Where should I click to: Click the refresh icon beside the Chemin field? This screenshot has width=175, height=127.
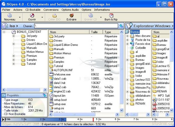click(x=121, y=26)
